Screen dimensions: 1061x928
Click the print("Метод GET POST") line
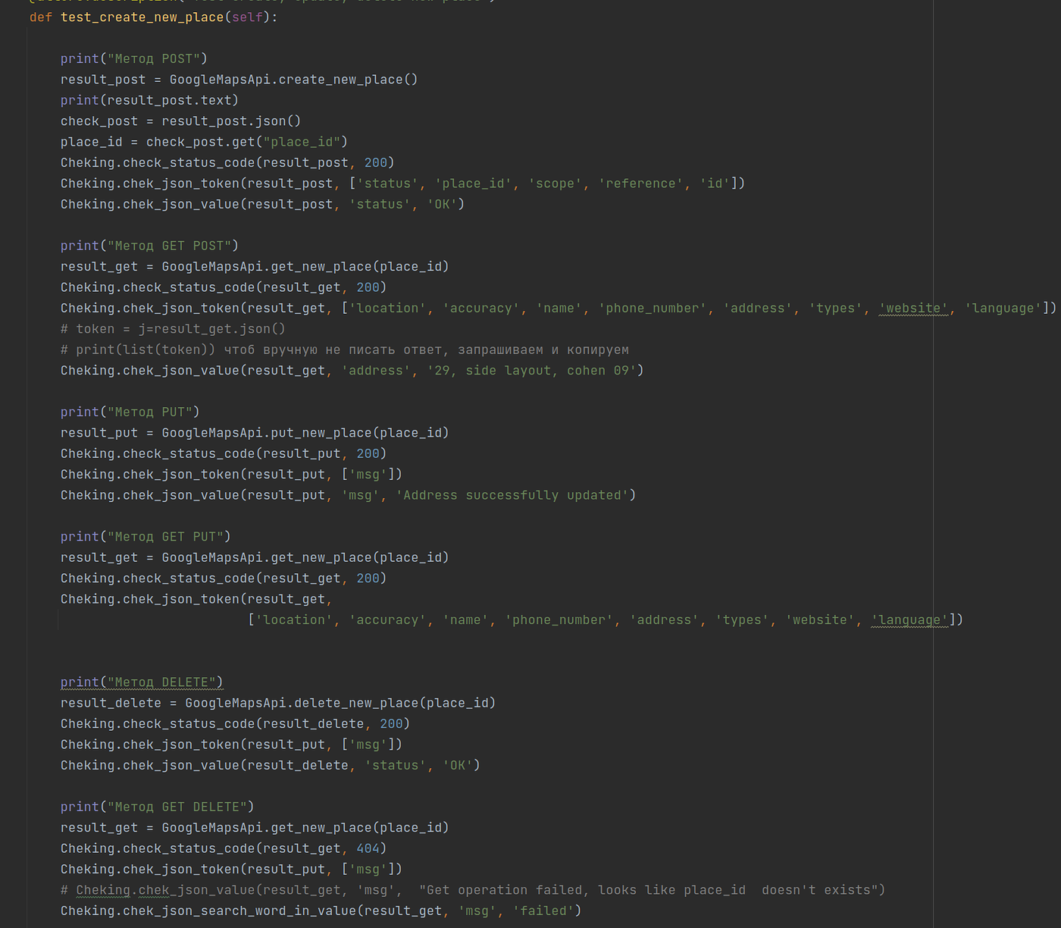149,246
